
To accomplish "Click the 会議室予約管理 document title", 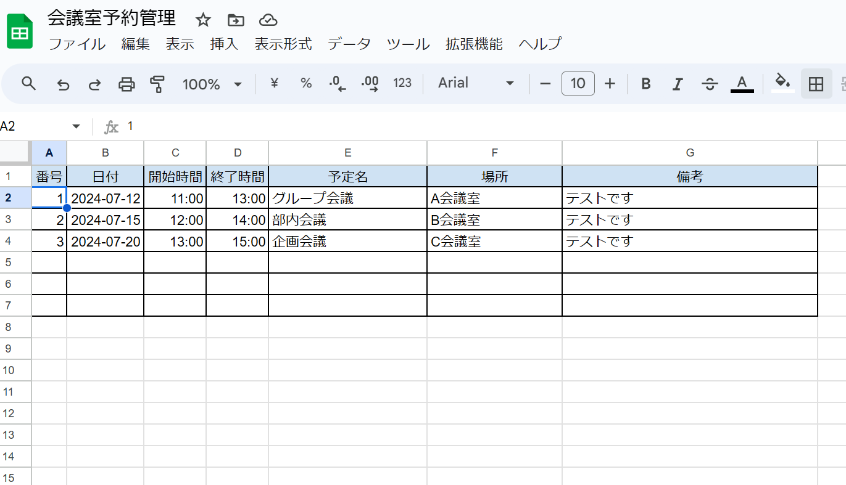I will (x=112, y=18).
